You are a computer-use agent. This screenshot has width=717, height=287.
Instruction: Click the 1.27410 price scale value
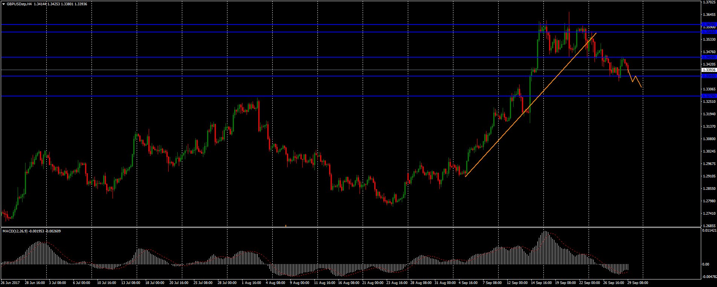pos(709,214)
